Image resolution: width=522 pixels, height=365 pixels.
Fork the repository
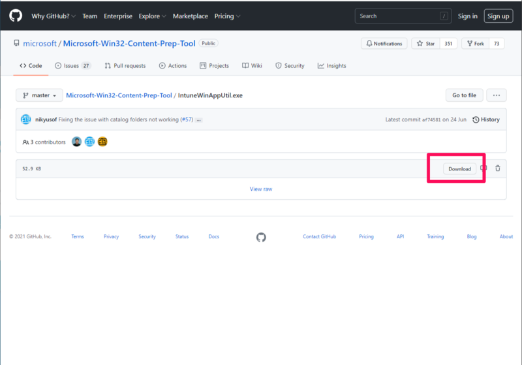point(476,44)
